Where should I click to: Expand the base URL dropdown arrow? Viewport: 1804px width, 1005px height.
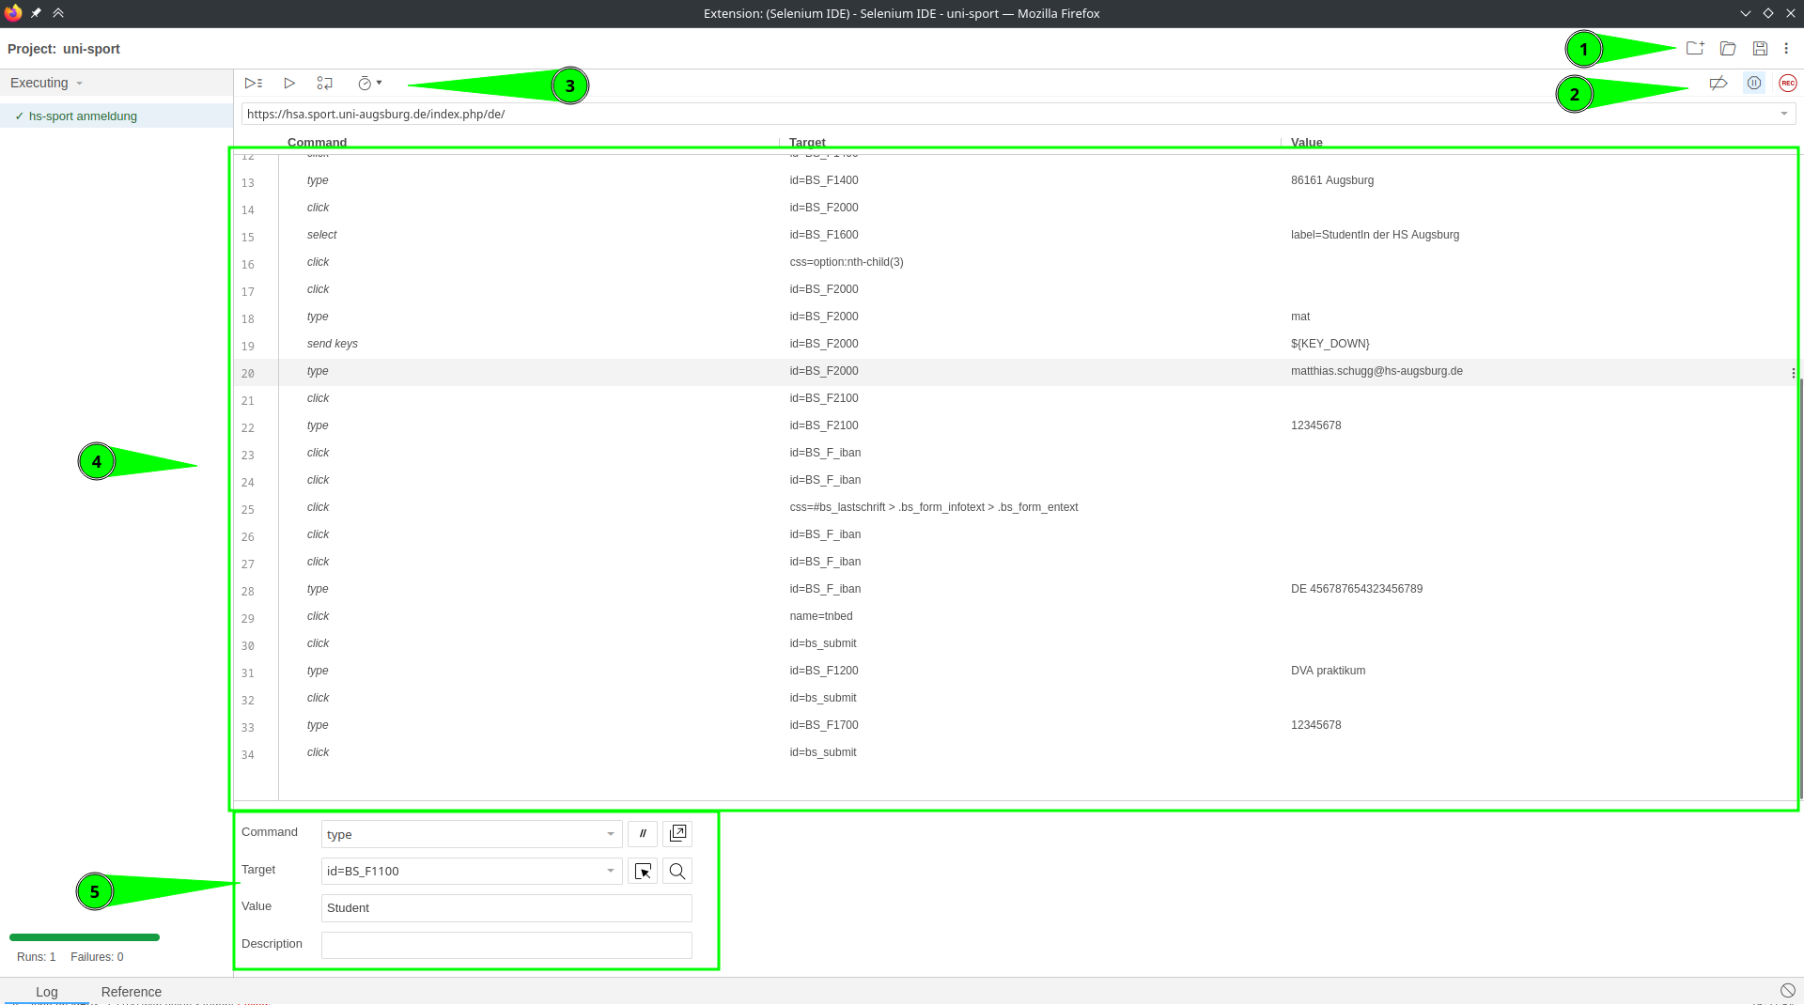pos(1783,115)
